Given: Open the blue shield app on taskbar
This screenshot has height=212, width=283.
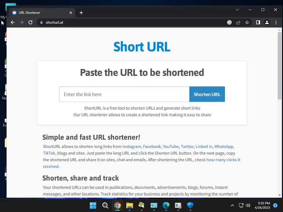Looking at the screenshot, I should point(190,205).
